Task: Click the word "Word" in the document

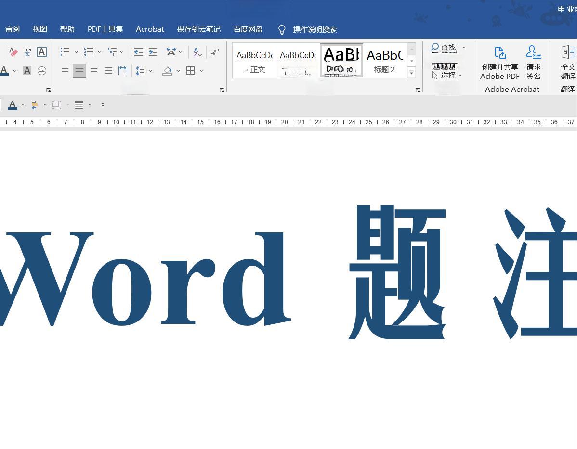Action: [x=145, y=279]
